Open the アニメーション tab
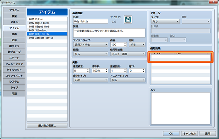The width and height of the screenshot is (219, 139). pyautogui.click(x=14, y=64)
